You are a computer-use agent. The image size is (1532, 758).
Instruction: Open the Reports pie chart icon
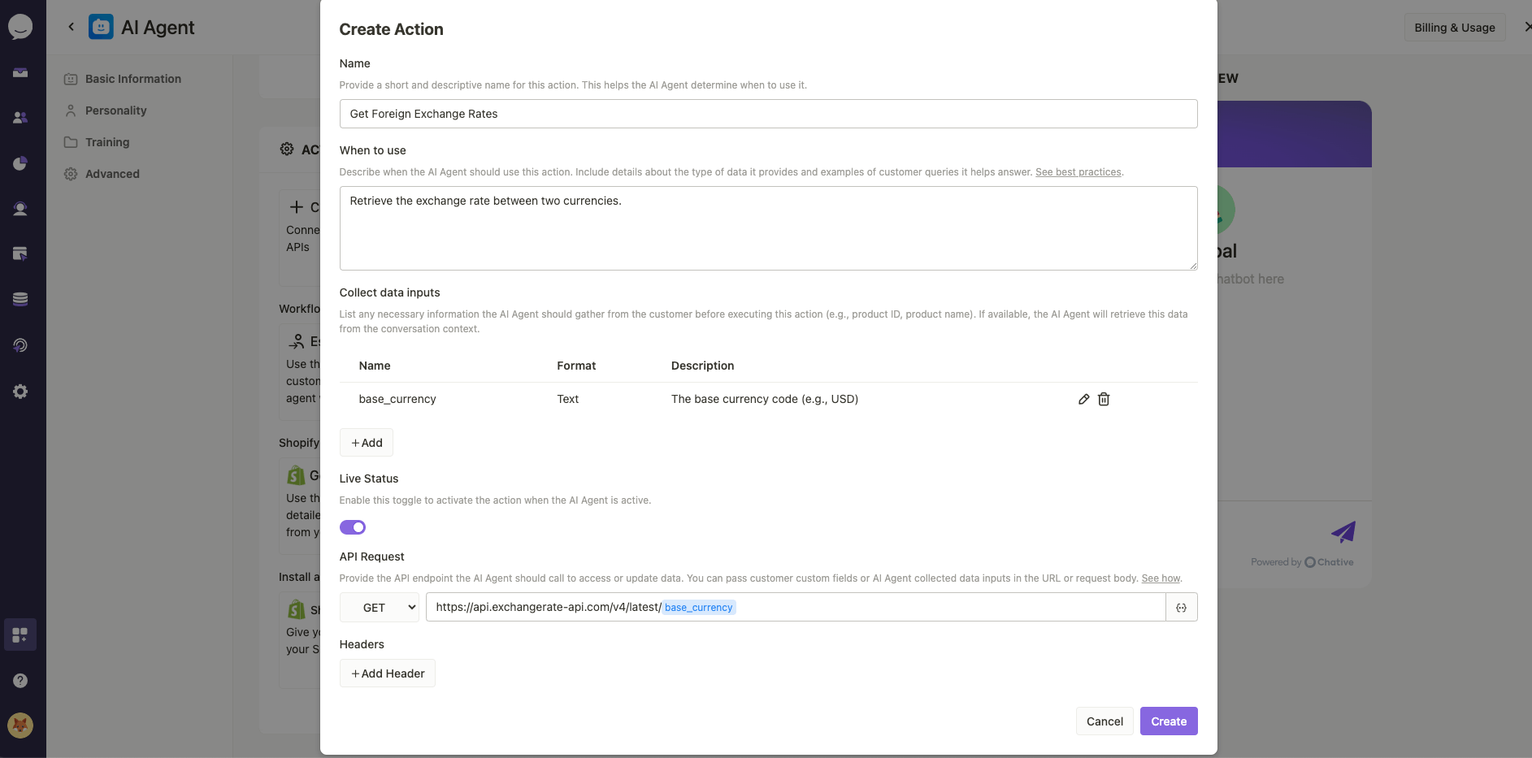pyautogui.click(x=20, y=163)
